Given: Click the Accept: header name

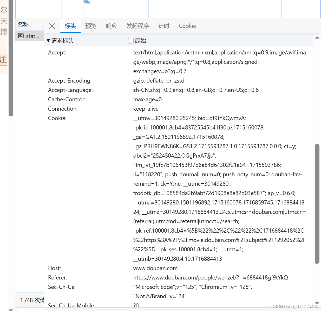Looking at the screenshot, I should [57, 53].
